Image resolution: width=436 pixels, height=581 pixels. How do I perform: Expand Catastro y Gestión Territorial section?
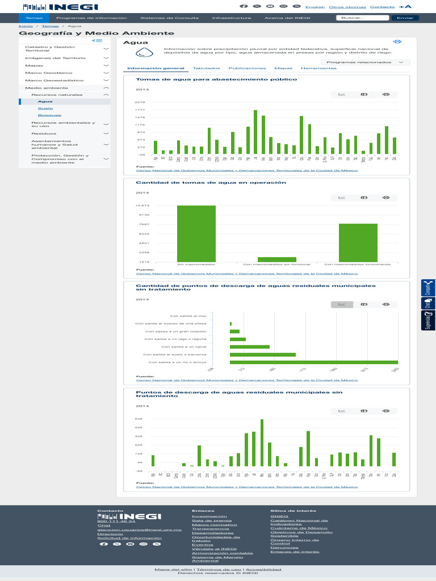106,49
